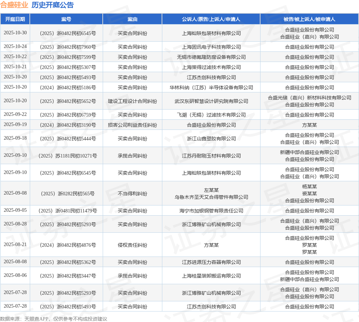
Task: Select case number (2024)浙0482民初3190号
Action: pos(68,125)
